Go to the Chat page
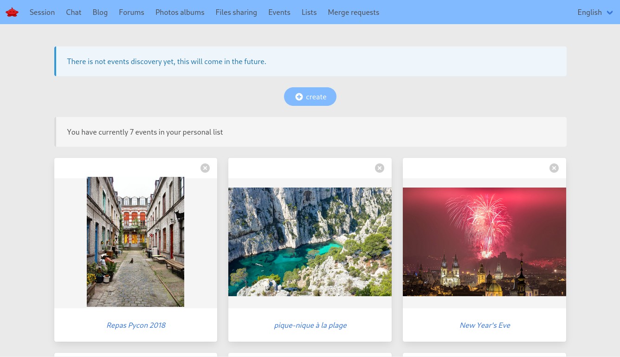 point(74,12)
